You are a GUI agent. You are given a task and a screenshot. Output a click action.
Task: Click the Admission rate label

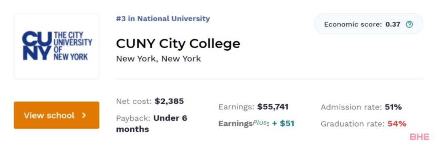pos(352,107)
